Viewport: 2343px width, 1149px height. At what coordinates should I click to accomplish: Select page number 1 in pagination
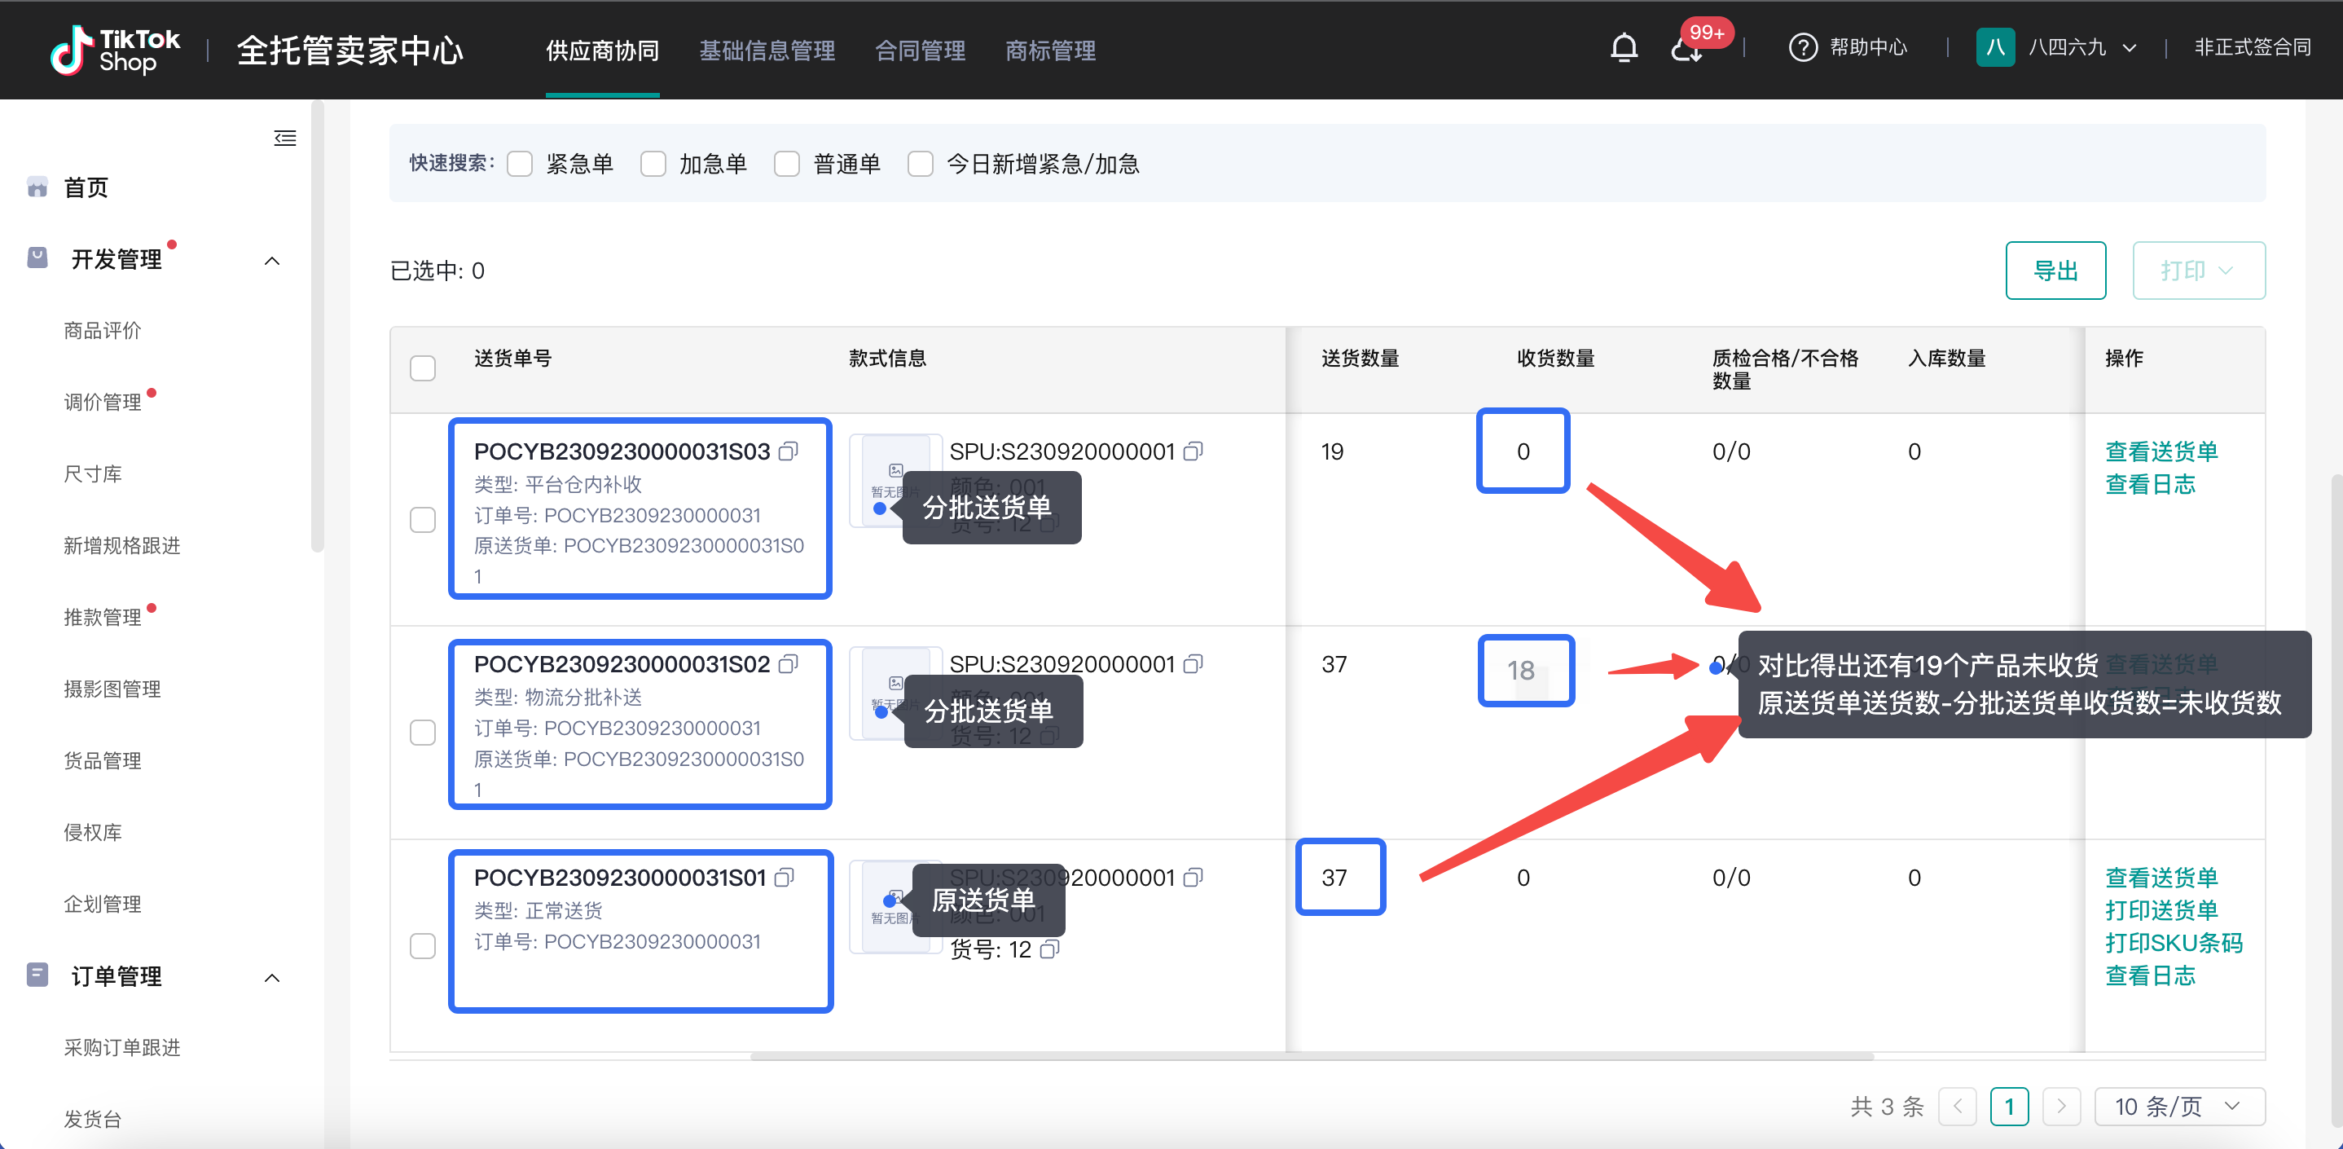click(2009, 1107)
